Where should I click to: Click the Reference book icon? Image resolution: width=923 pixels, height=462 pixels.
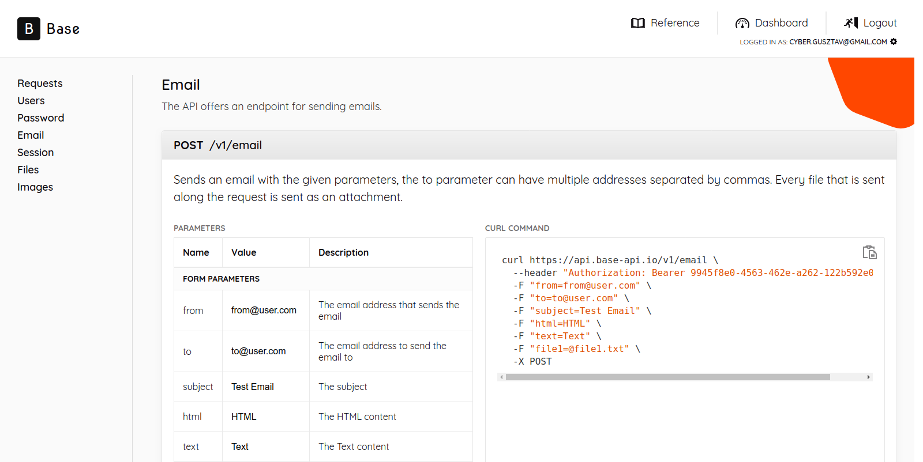637,23
